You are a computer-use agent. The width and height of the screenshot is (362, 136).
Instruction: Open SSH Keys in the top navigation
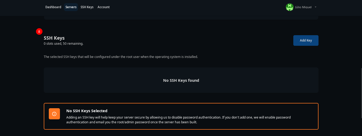[x=87, y=7]
